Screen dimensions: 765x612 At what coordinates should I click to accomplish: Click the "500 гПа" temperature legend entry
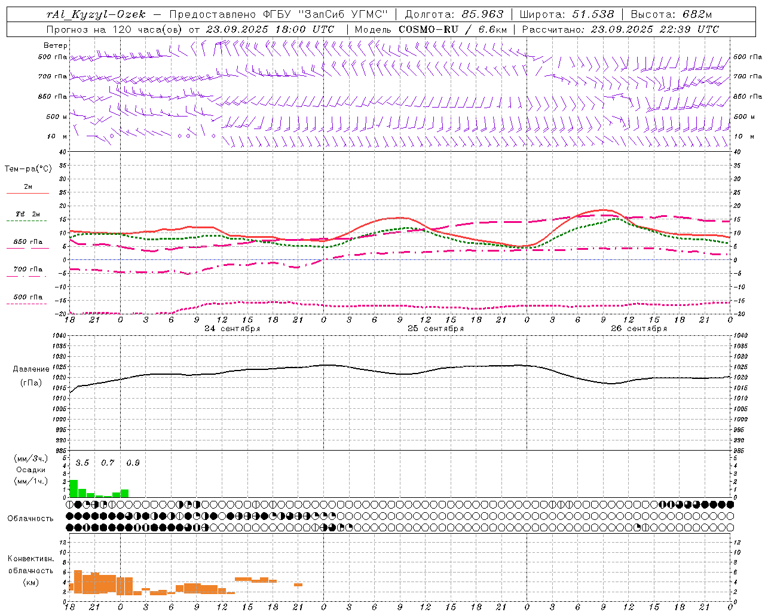[x=27, y=297]
